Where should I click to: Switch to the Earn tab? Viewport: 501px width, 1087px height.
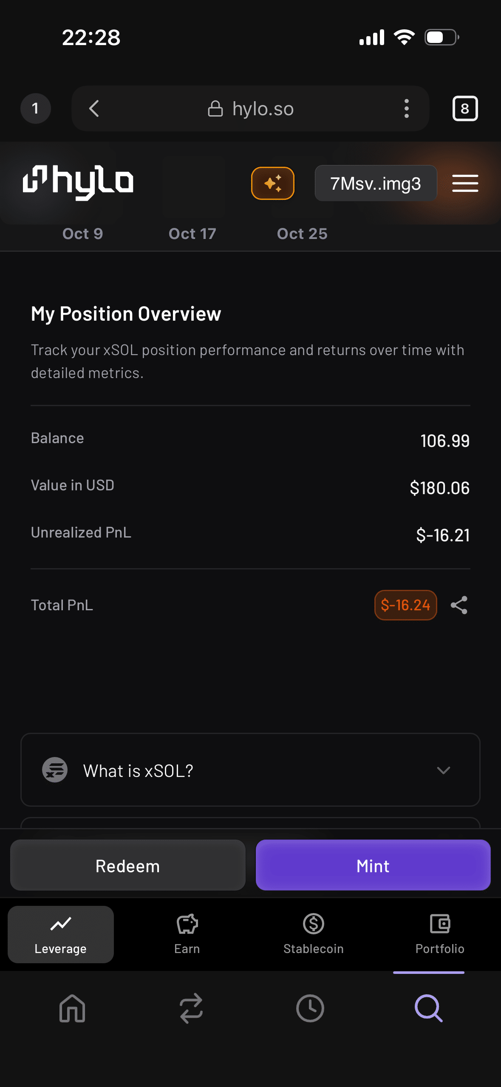tap(187, 934)
